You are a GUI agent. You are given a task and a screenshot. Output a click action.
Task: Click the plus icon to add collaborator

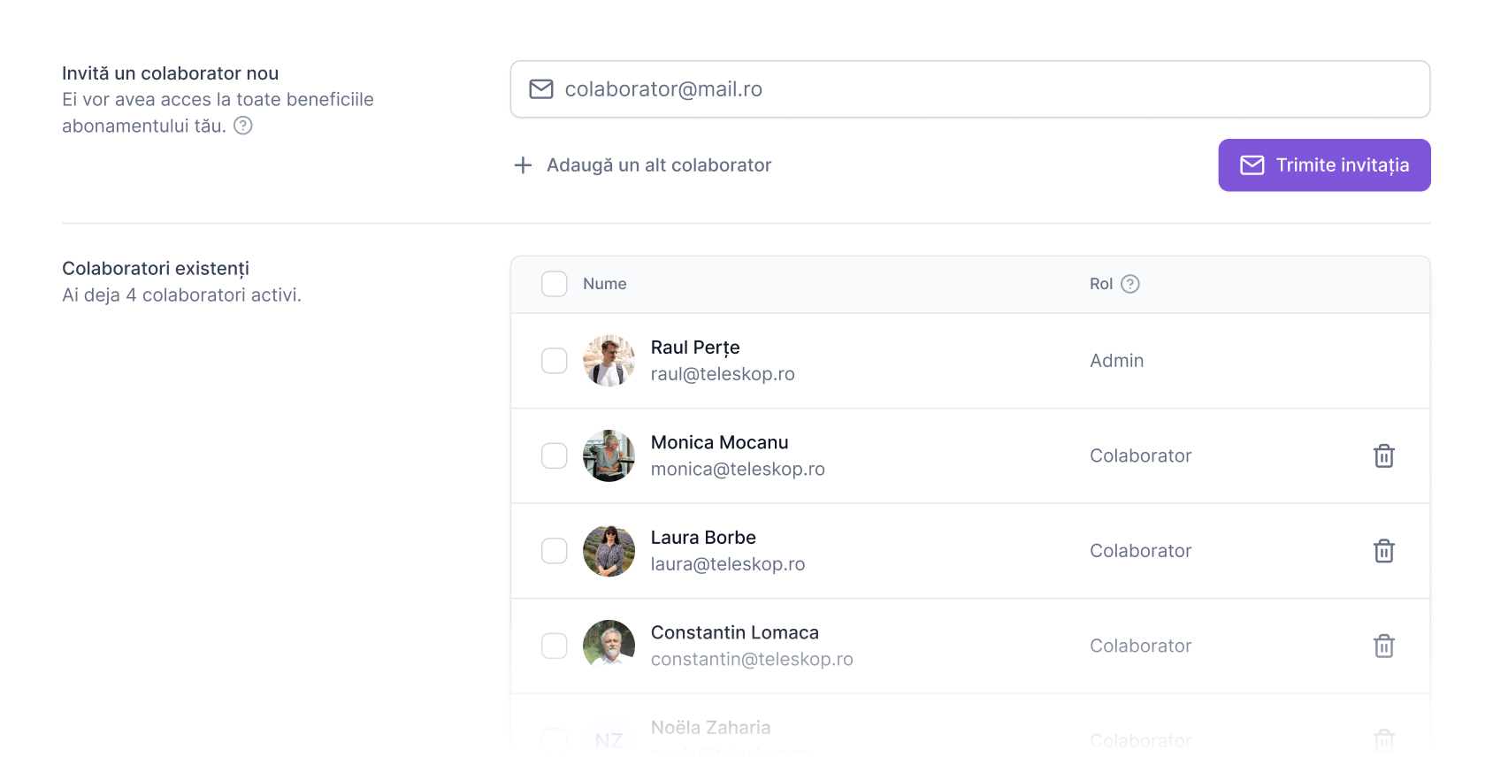[x=523, y=165]
